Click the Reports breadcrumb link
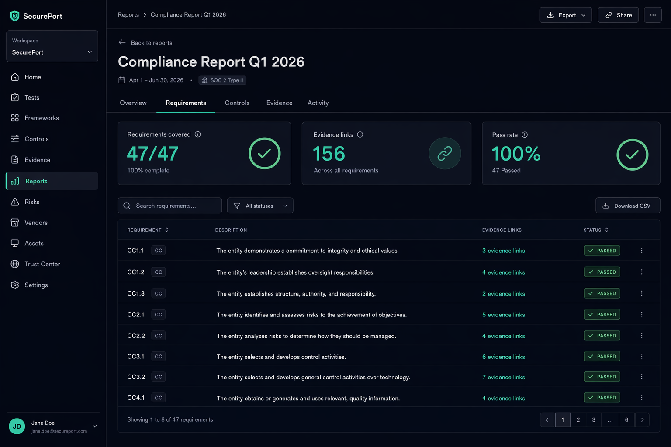 128,15
